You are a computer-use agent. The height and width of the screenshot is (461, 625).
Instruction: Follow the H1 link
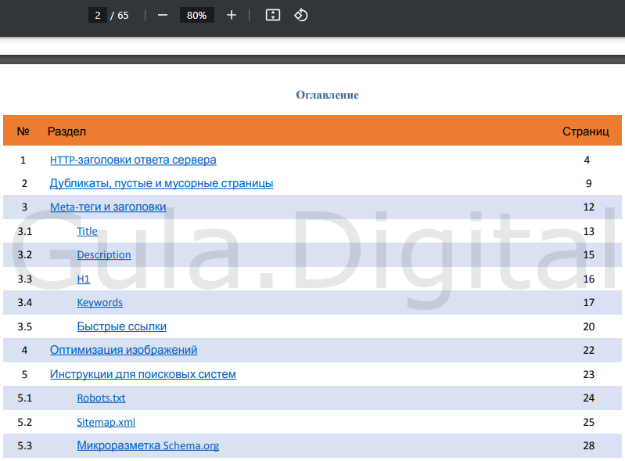(x=83, y=279)
